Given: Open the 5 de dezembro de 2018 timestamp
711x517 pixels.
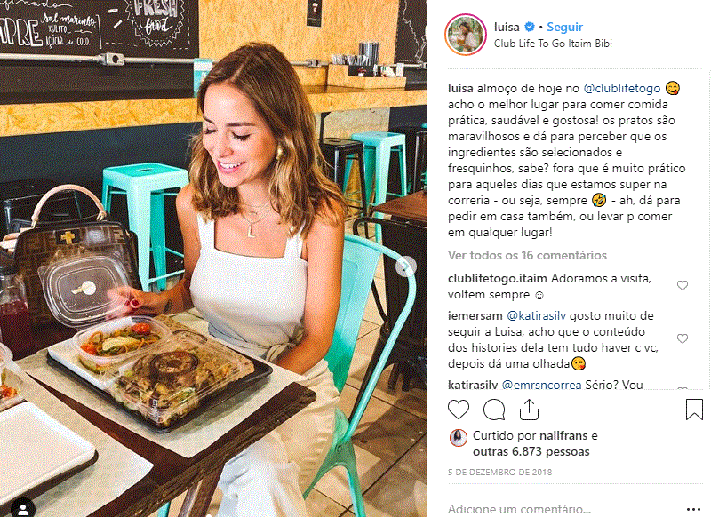Looking at the screenshot, I should [x=499, y=473].
